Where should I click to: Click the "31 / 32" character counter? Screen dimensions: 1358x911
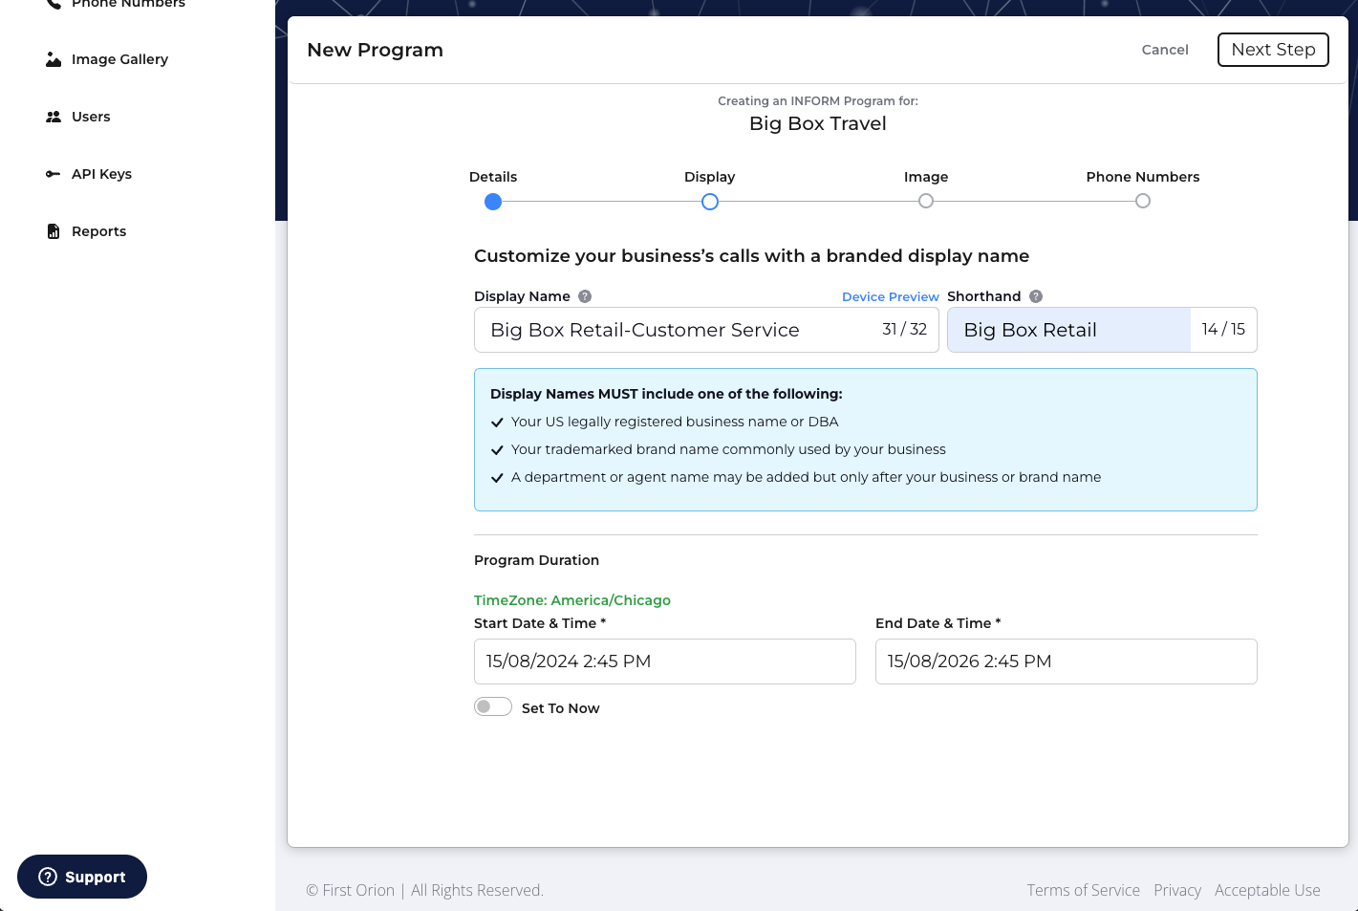point(904,329)
